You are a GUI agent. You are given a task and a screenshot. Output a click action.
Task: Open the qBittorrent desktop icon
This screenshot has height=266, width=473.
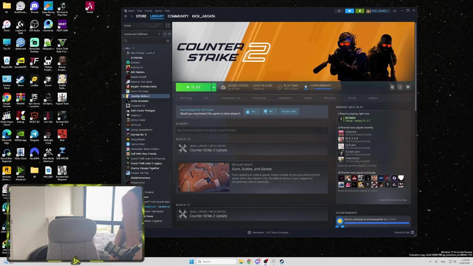pos(20,44)
